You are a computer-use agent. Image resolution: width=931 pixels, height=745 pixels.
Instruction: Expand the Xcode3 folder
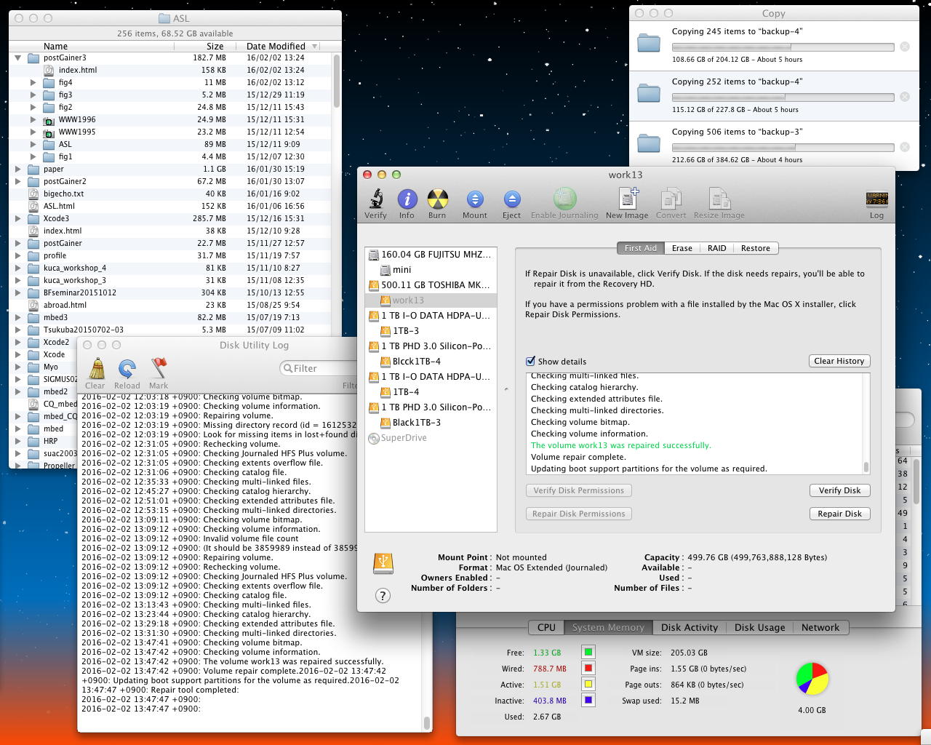point(18,218)
